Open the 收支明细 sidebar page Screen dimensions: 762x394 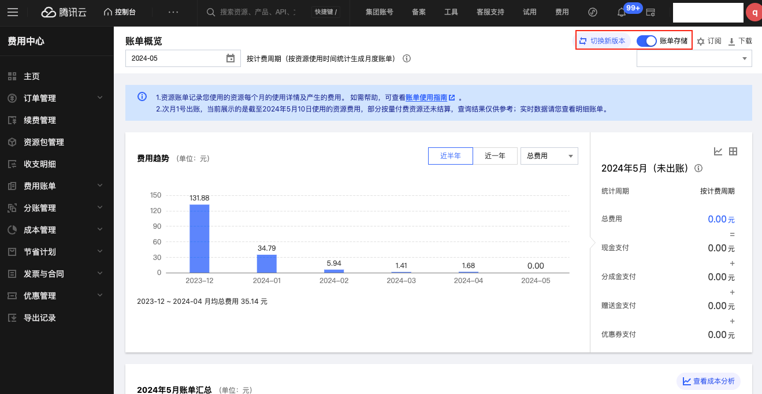pos(40,164)
